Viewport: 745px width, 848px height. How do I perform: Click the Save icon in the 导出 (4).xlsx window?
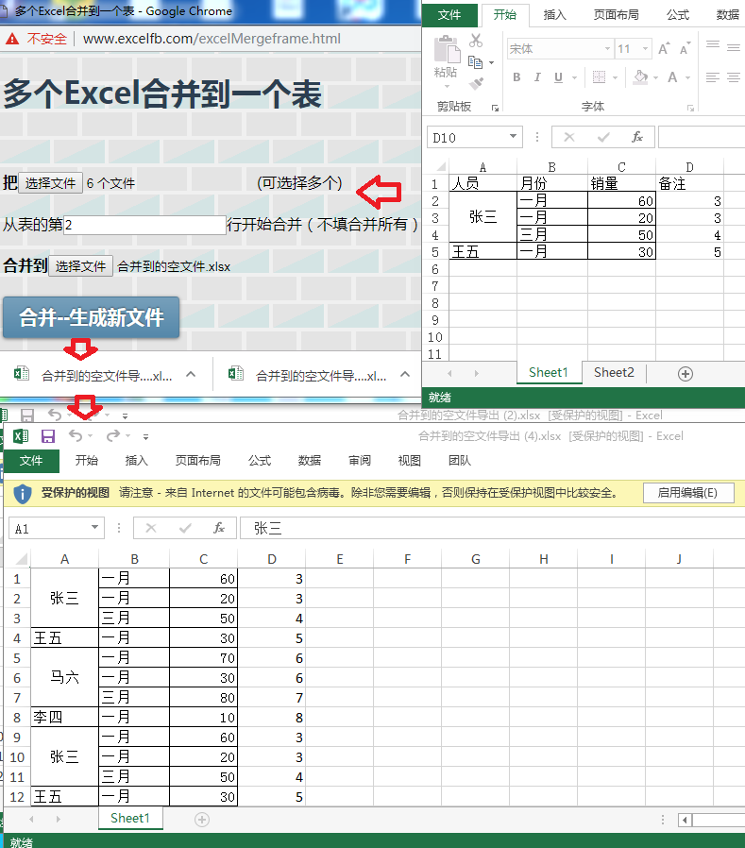(x=48, y=436)
